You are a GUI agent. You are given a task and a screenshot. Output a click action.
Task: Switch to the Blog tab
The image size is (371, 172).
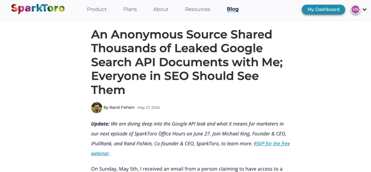pyautogui.click(x=232, y=9)
